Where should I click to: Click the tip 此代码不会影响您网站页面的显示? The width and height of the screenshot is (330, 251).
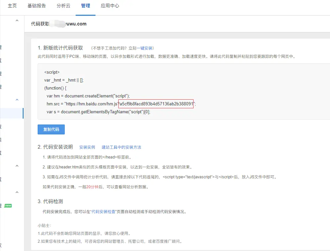coord(84,233)
